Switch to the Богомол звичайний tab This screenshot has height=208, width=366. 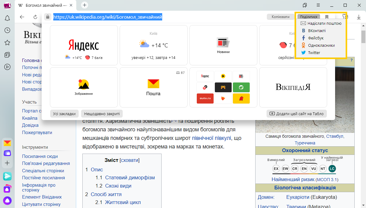[x=46, y=5]
